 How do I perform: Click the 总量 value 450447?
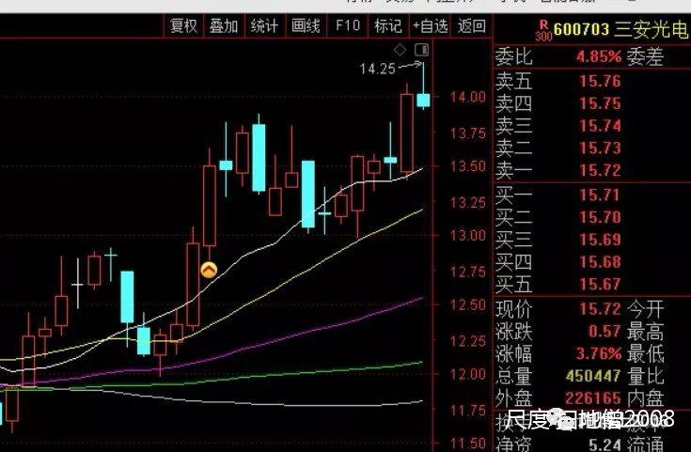click(593, 376)
